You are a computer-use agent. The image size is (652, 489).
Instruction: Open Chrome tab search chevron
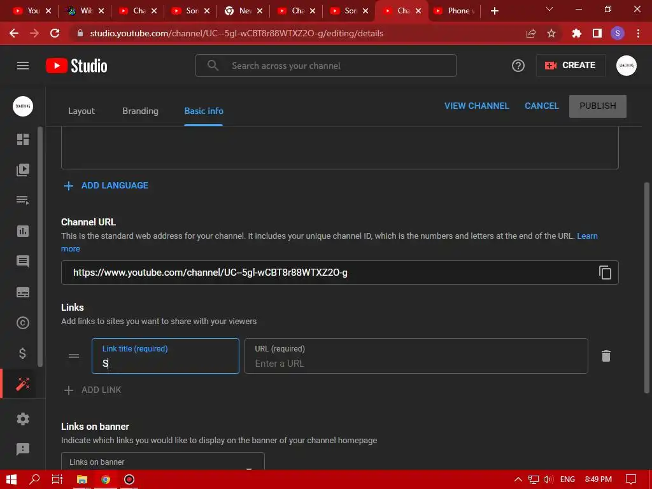[x=549, y=9]
